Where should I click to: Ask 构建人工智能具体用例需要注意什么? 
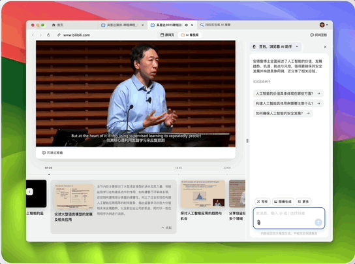pos(288,103)
